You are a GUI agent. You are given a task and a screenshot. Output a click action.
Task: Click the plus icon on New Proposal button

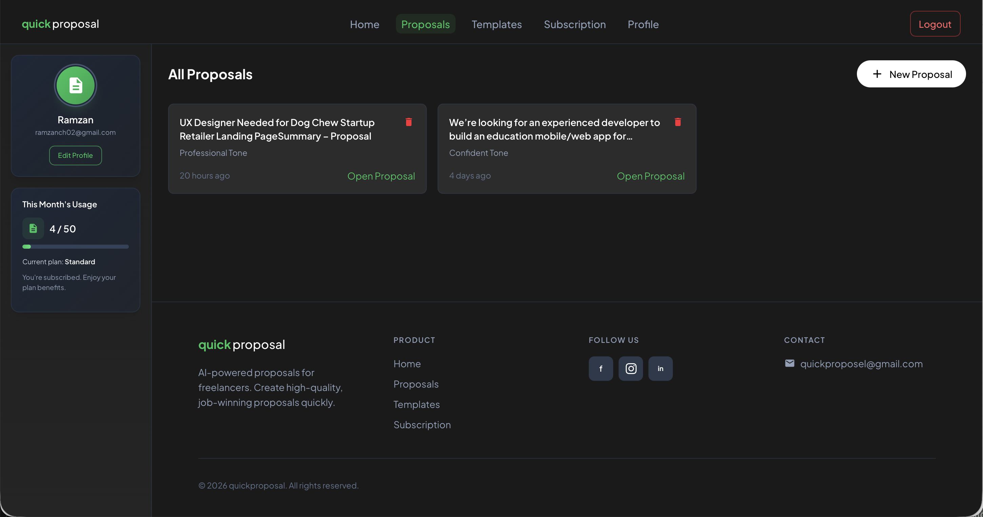coord(878,74)
